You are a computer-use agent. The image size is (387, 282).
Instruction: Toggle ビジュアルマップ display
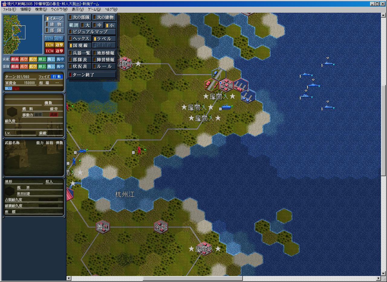92,32
